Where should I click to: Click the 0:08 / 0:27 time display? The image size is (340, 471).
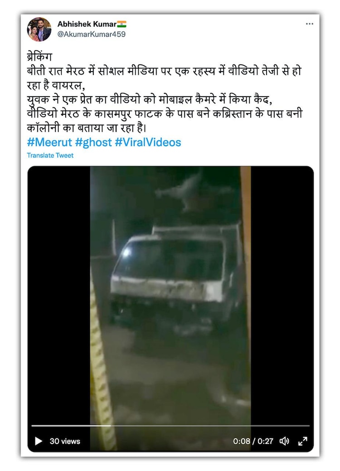click(253, 441)
